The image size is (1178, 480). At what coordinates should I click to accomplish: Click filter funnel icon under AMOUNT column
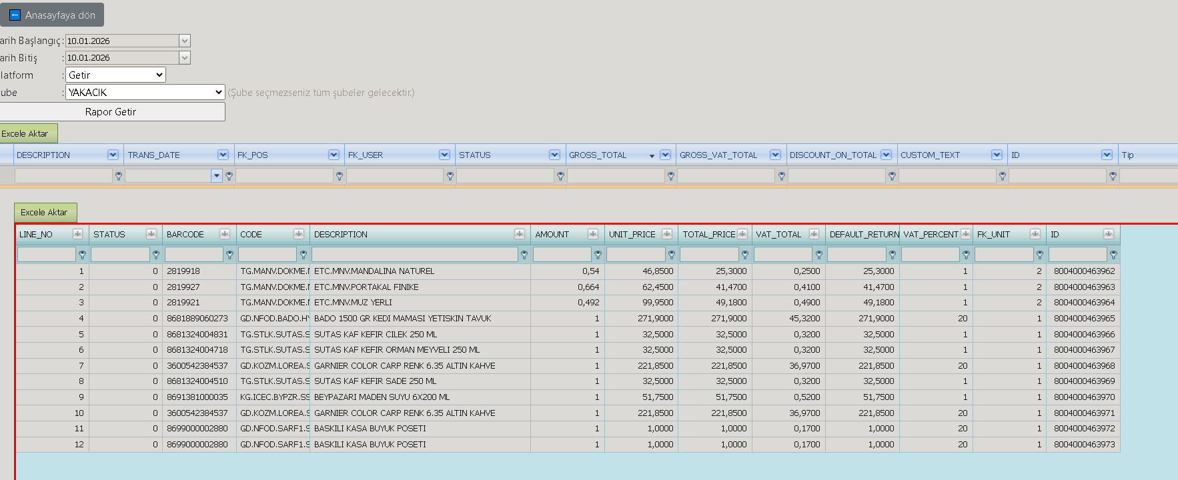pyautogui.click(x=598, y=255)
